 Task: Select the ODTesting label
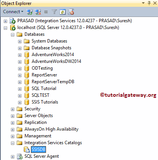pyautogui.click(x=42, y=68)
